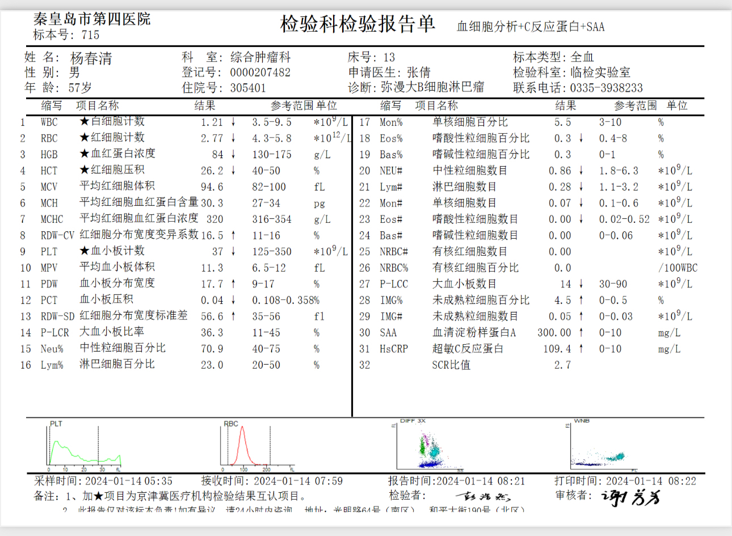Click sampling time 2024-01-14 05:35
Screen dimensions: 732x536
(x=129, y=481)
